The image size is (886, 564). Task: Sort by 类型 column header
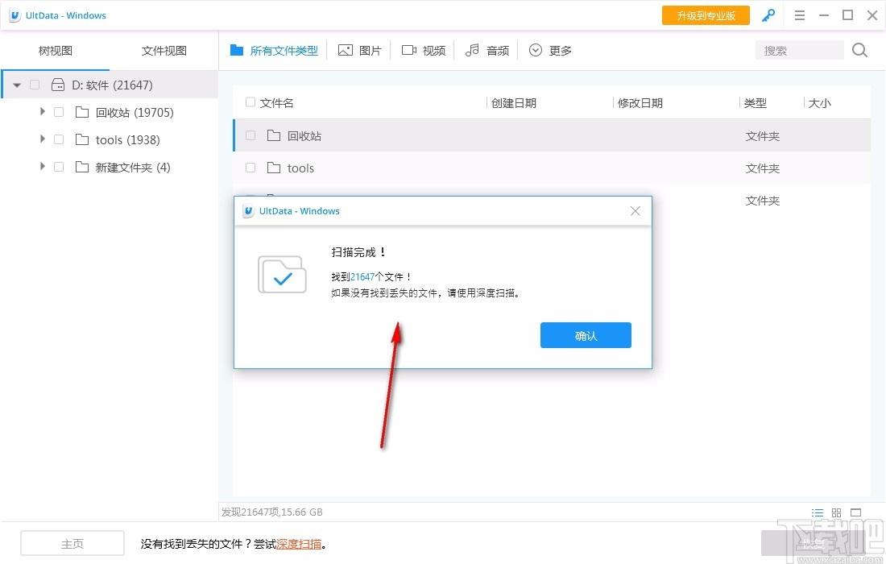click(x=756, y=103)
